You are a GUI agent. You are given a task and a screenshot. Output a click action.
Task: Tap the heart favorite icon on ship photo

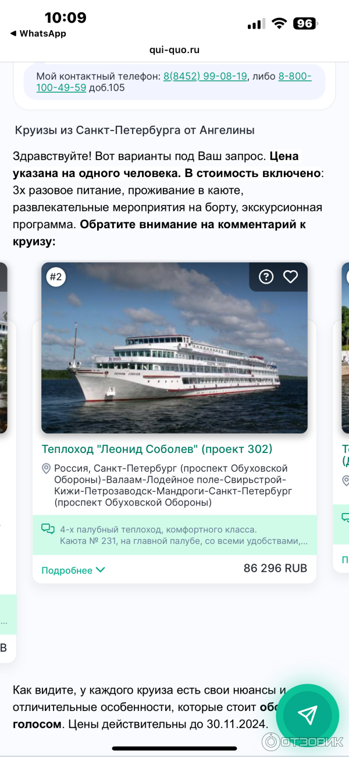click(x=290, y=277)
